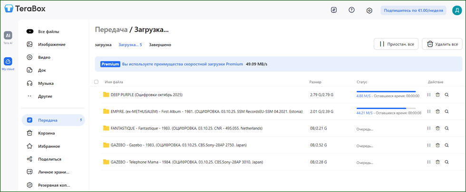Click the 0B/2.52 G size value

(318, 145)
